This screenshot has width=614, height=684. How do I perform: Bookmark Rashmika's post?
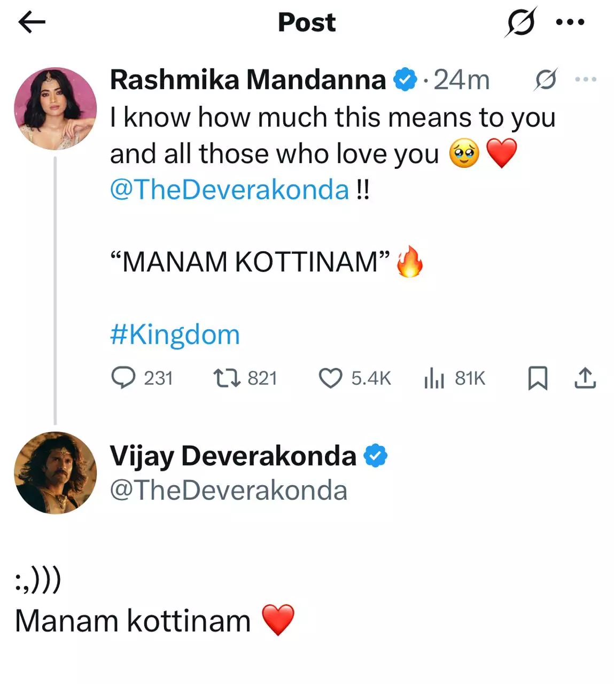point(538,378)
